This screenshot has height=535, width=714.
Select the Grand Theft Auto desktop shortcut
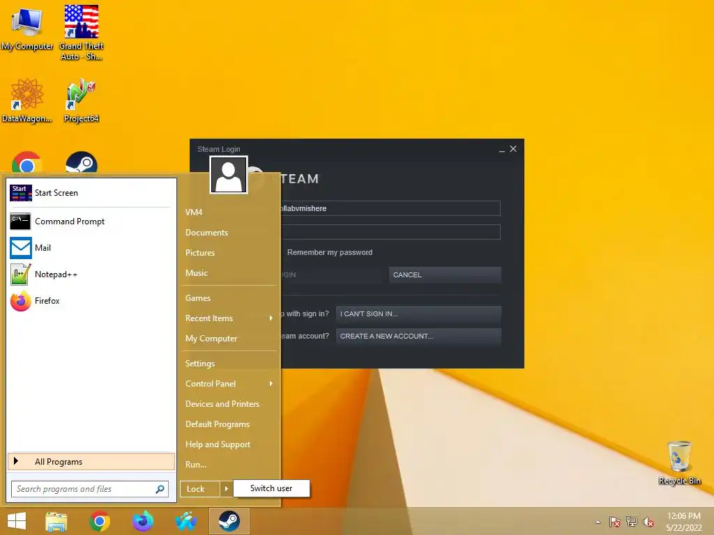click(81, 33)
